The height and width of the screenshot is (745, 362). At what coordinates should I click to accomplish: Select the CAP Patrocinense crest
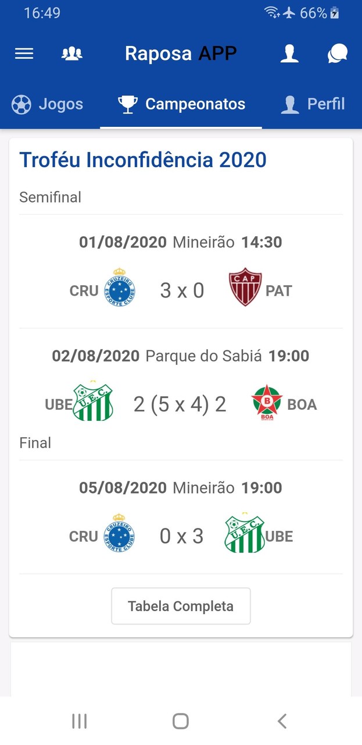[x=244, y=288]
